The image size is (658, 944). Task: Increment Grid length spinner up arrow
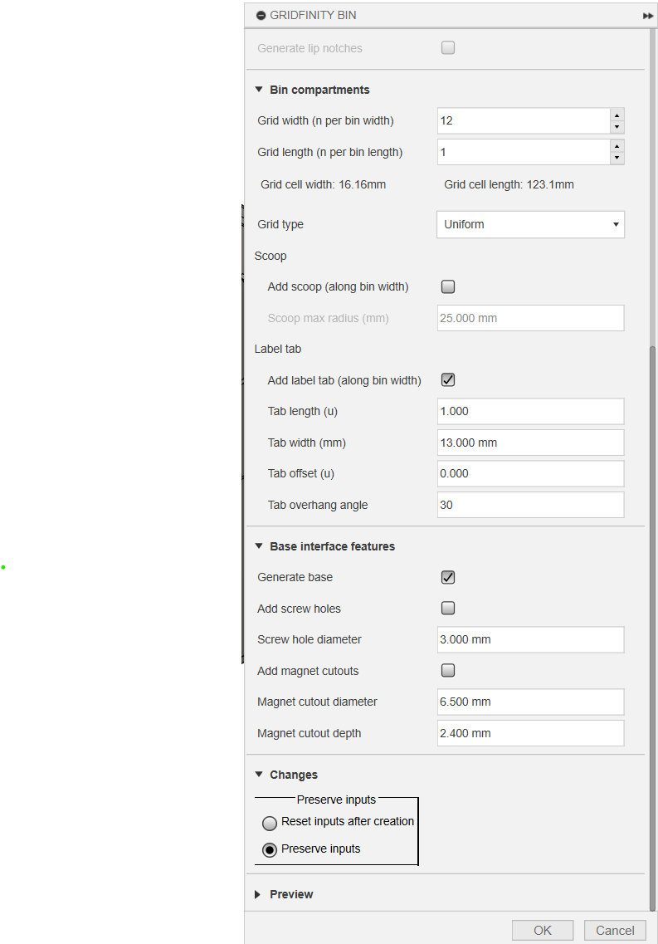click(x=617, y=145)
